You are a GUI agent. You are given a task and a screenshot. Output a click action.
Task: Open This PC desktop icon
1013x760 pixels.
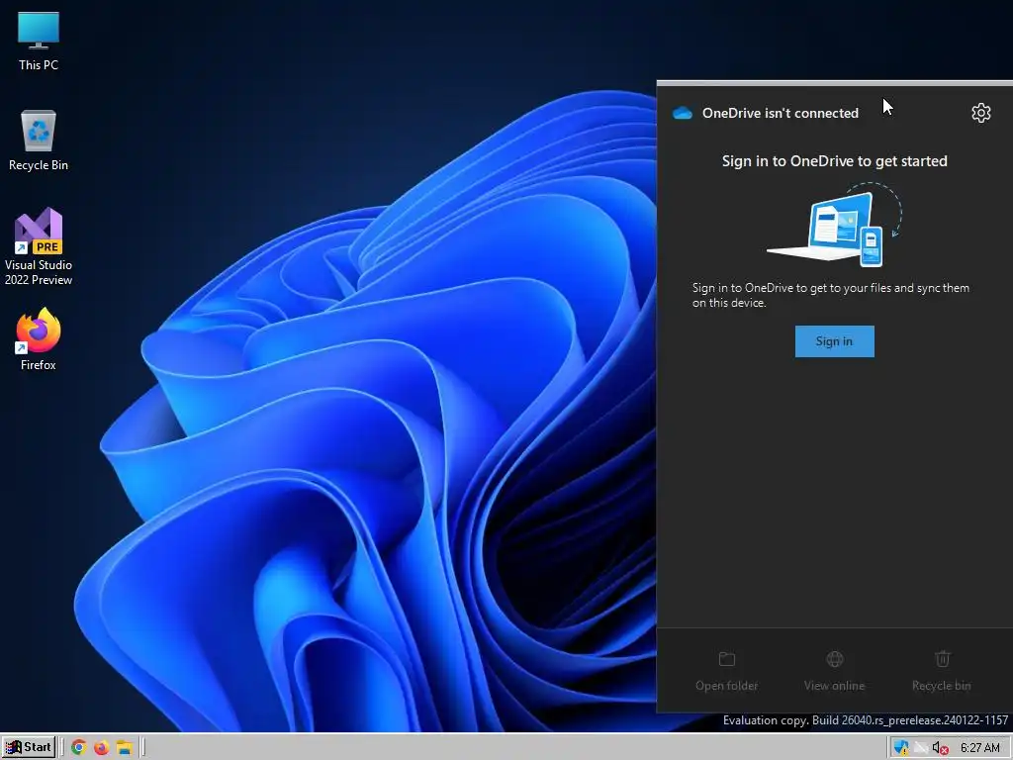(39, 42)
